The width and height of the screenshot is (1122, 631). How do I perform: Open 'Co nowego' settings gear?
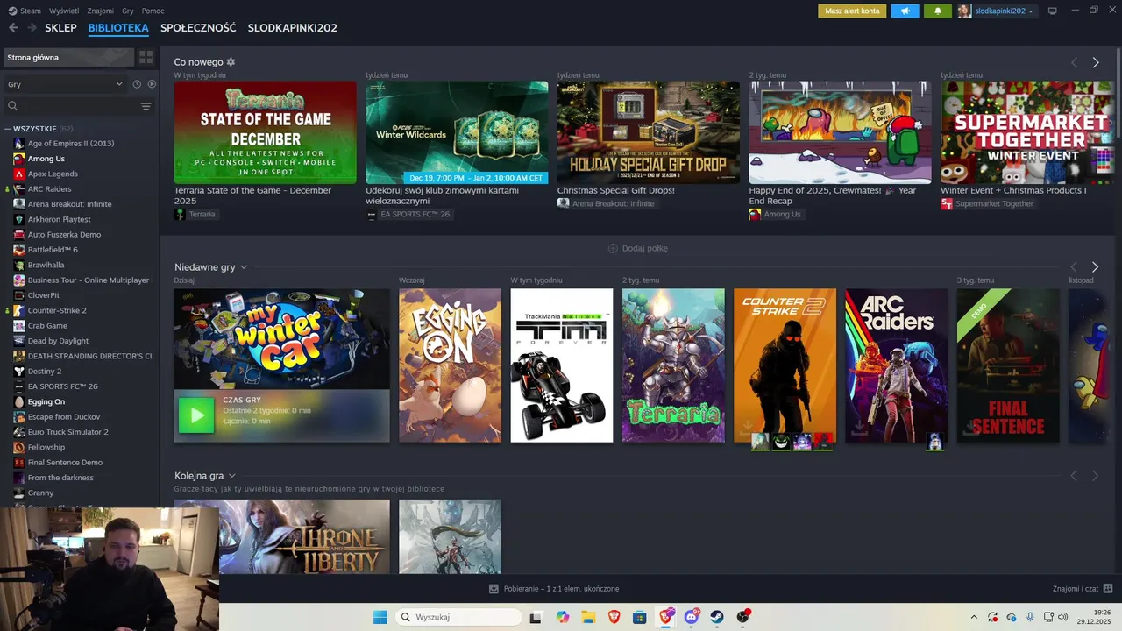point(231,62)
